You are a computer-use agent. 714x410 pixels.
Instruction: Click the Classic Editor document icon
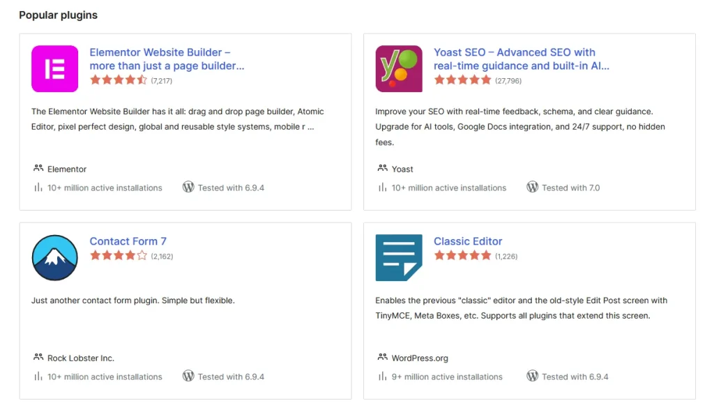[x=398, y=257]
